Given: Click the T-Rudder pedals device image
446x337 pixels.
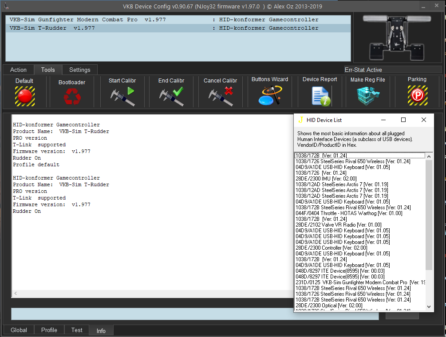Looking at the screenshot, I should 397,37.
